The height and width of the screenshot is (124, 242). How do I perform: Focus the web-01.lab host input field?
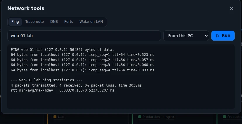84,36
